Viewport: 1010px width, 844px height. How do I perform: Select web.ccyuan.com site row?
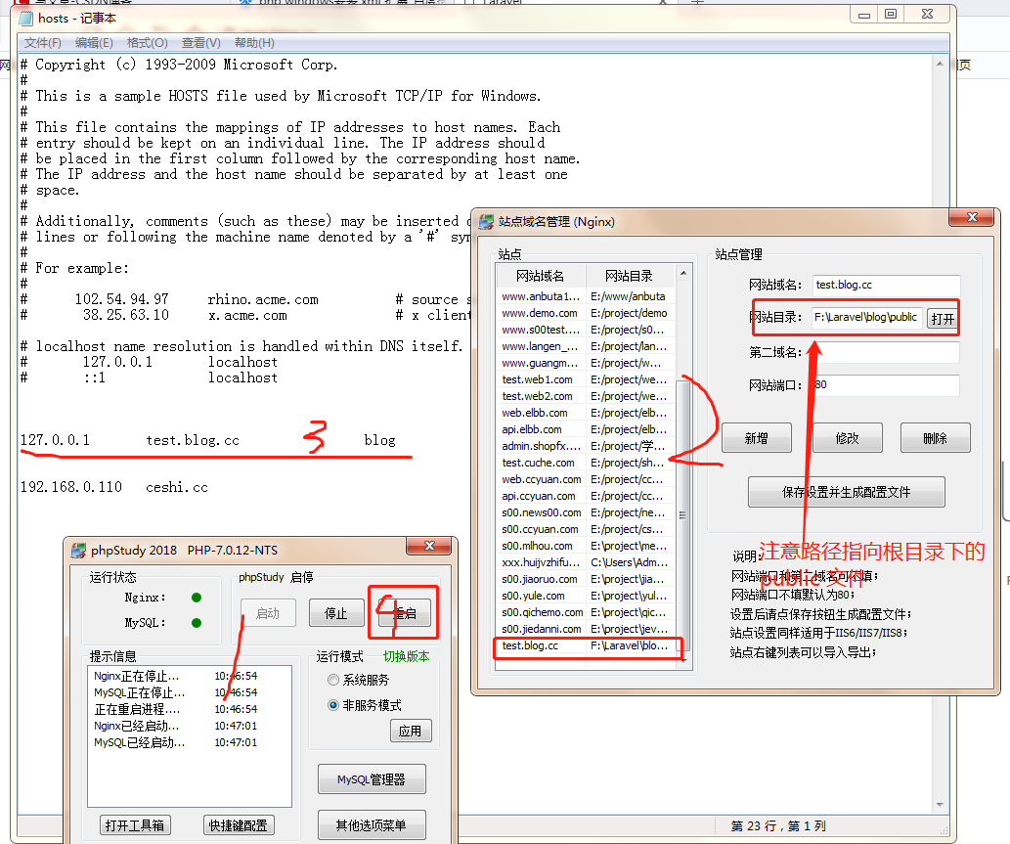tap(586, 479)
